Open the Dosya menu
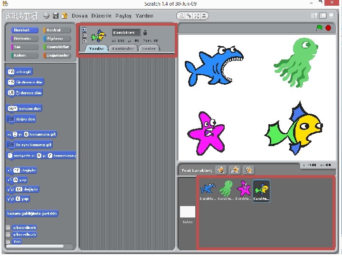The image size is (342, 257). point(80,16)
